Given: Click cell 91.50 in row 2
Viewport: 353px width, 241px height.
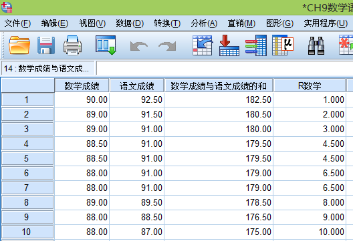Looking at the screenshot, I should coord(136,114).
